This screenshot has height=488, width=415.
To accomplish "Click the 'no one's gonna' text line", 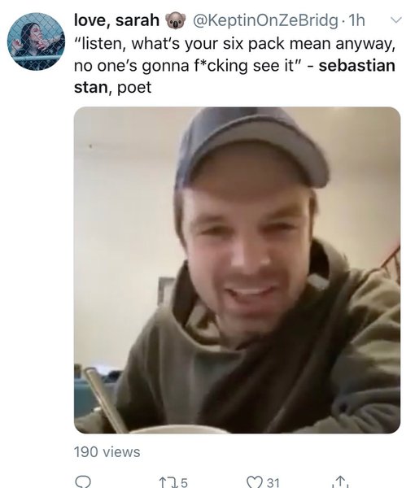I will [127, 67].
